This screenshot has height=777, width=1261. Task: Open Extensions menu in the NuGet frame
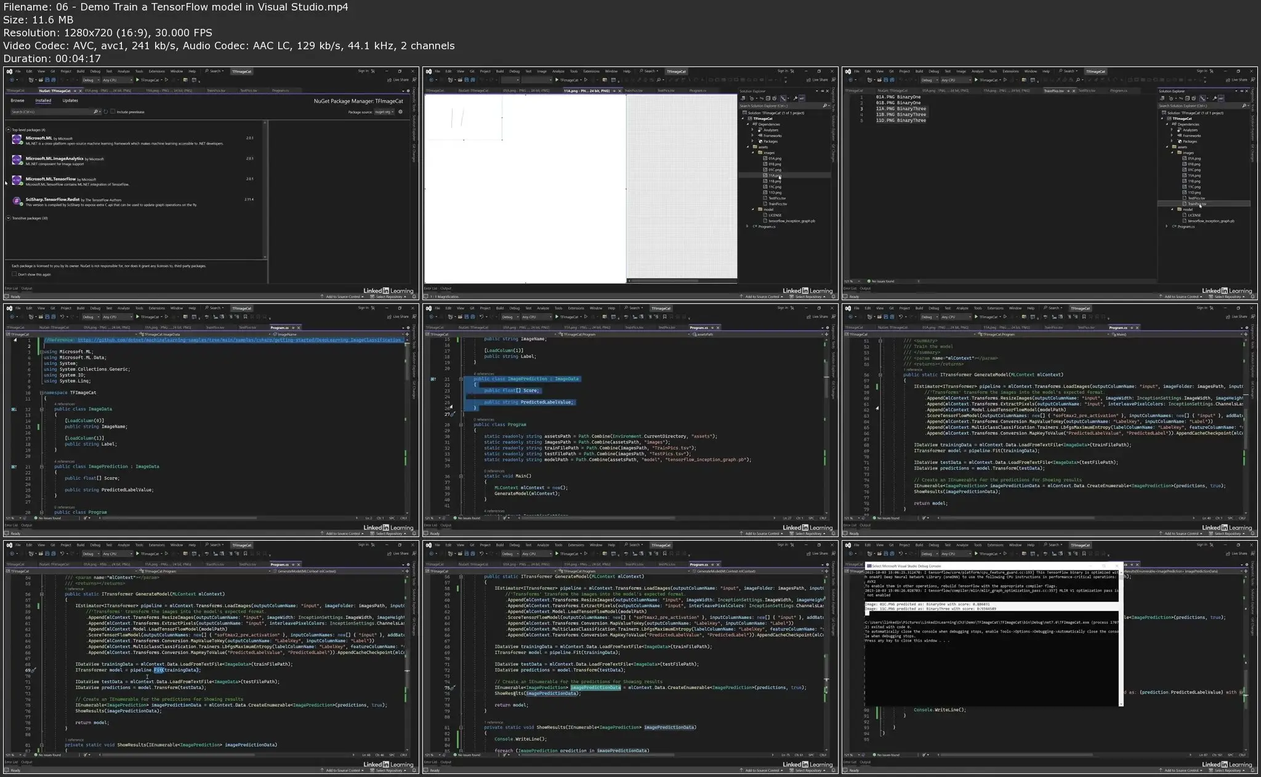click(156, 71)
